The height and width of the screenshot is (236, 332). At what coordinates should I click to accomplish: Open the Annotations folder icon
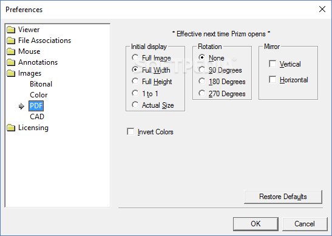tap(11, 62)
